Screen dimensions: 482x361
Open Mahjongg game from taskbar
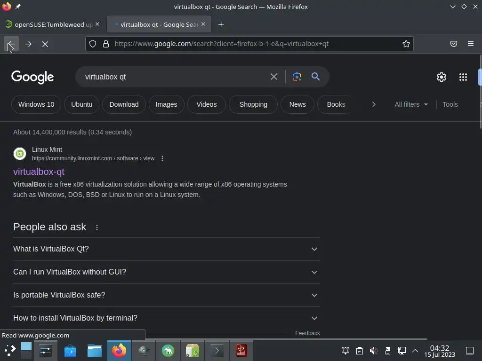[241, 351]
